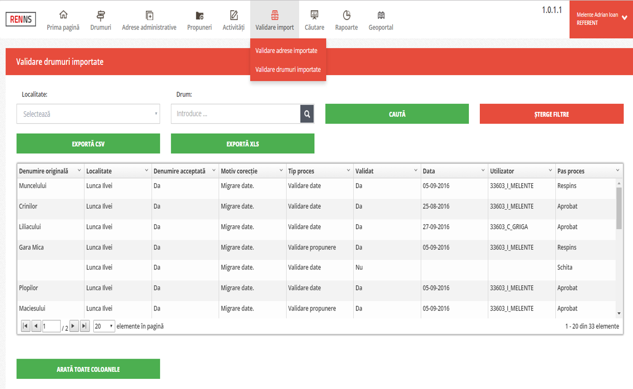Open the Geoportal map icon
The height and width of the screenshot is (389, 633).
point(381,16)
